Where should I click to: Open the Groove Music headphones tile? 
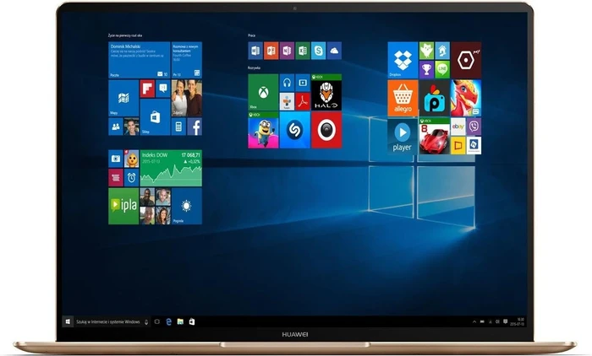coord(287,83)
